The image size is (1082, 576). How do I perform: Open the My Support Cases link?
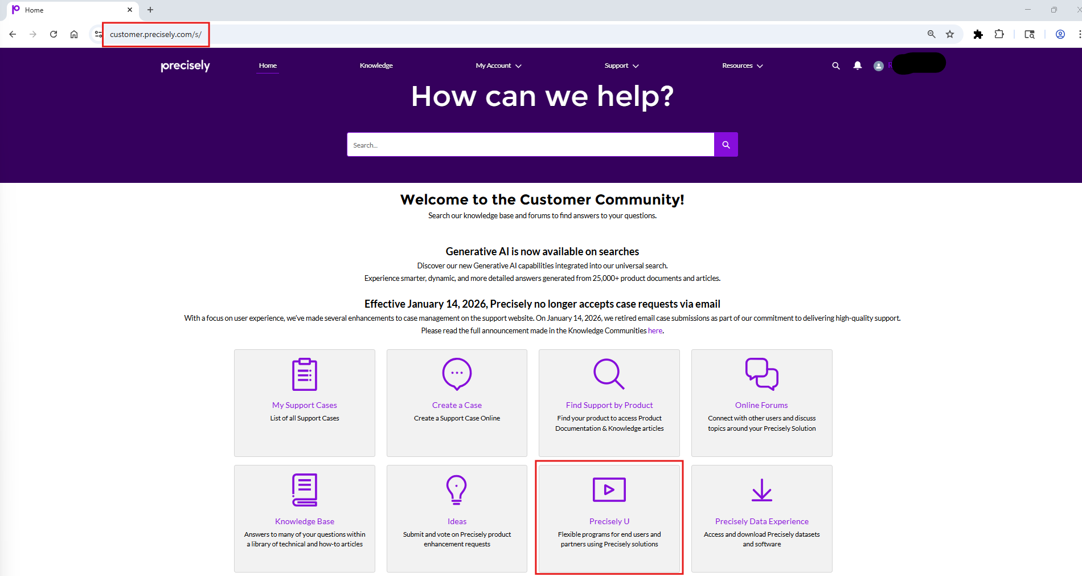click(x=305, y=405)
